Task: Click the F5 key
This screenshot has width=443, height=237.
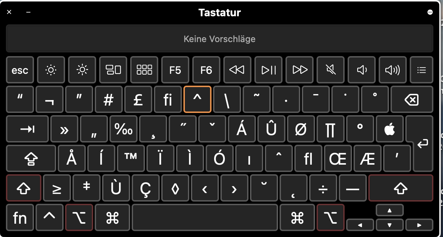Action: [175, 70]
